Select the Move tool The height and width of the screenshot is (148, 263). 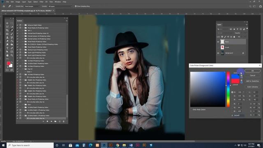(7, 23)
